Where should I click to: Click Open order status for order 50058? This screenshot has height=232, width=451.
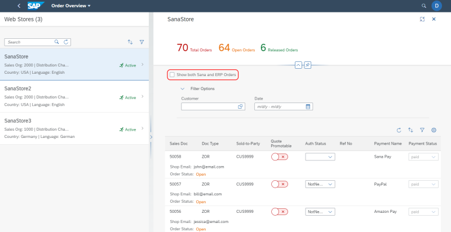point(201,175)
